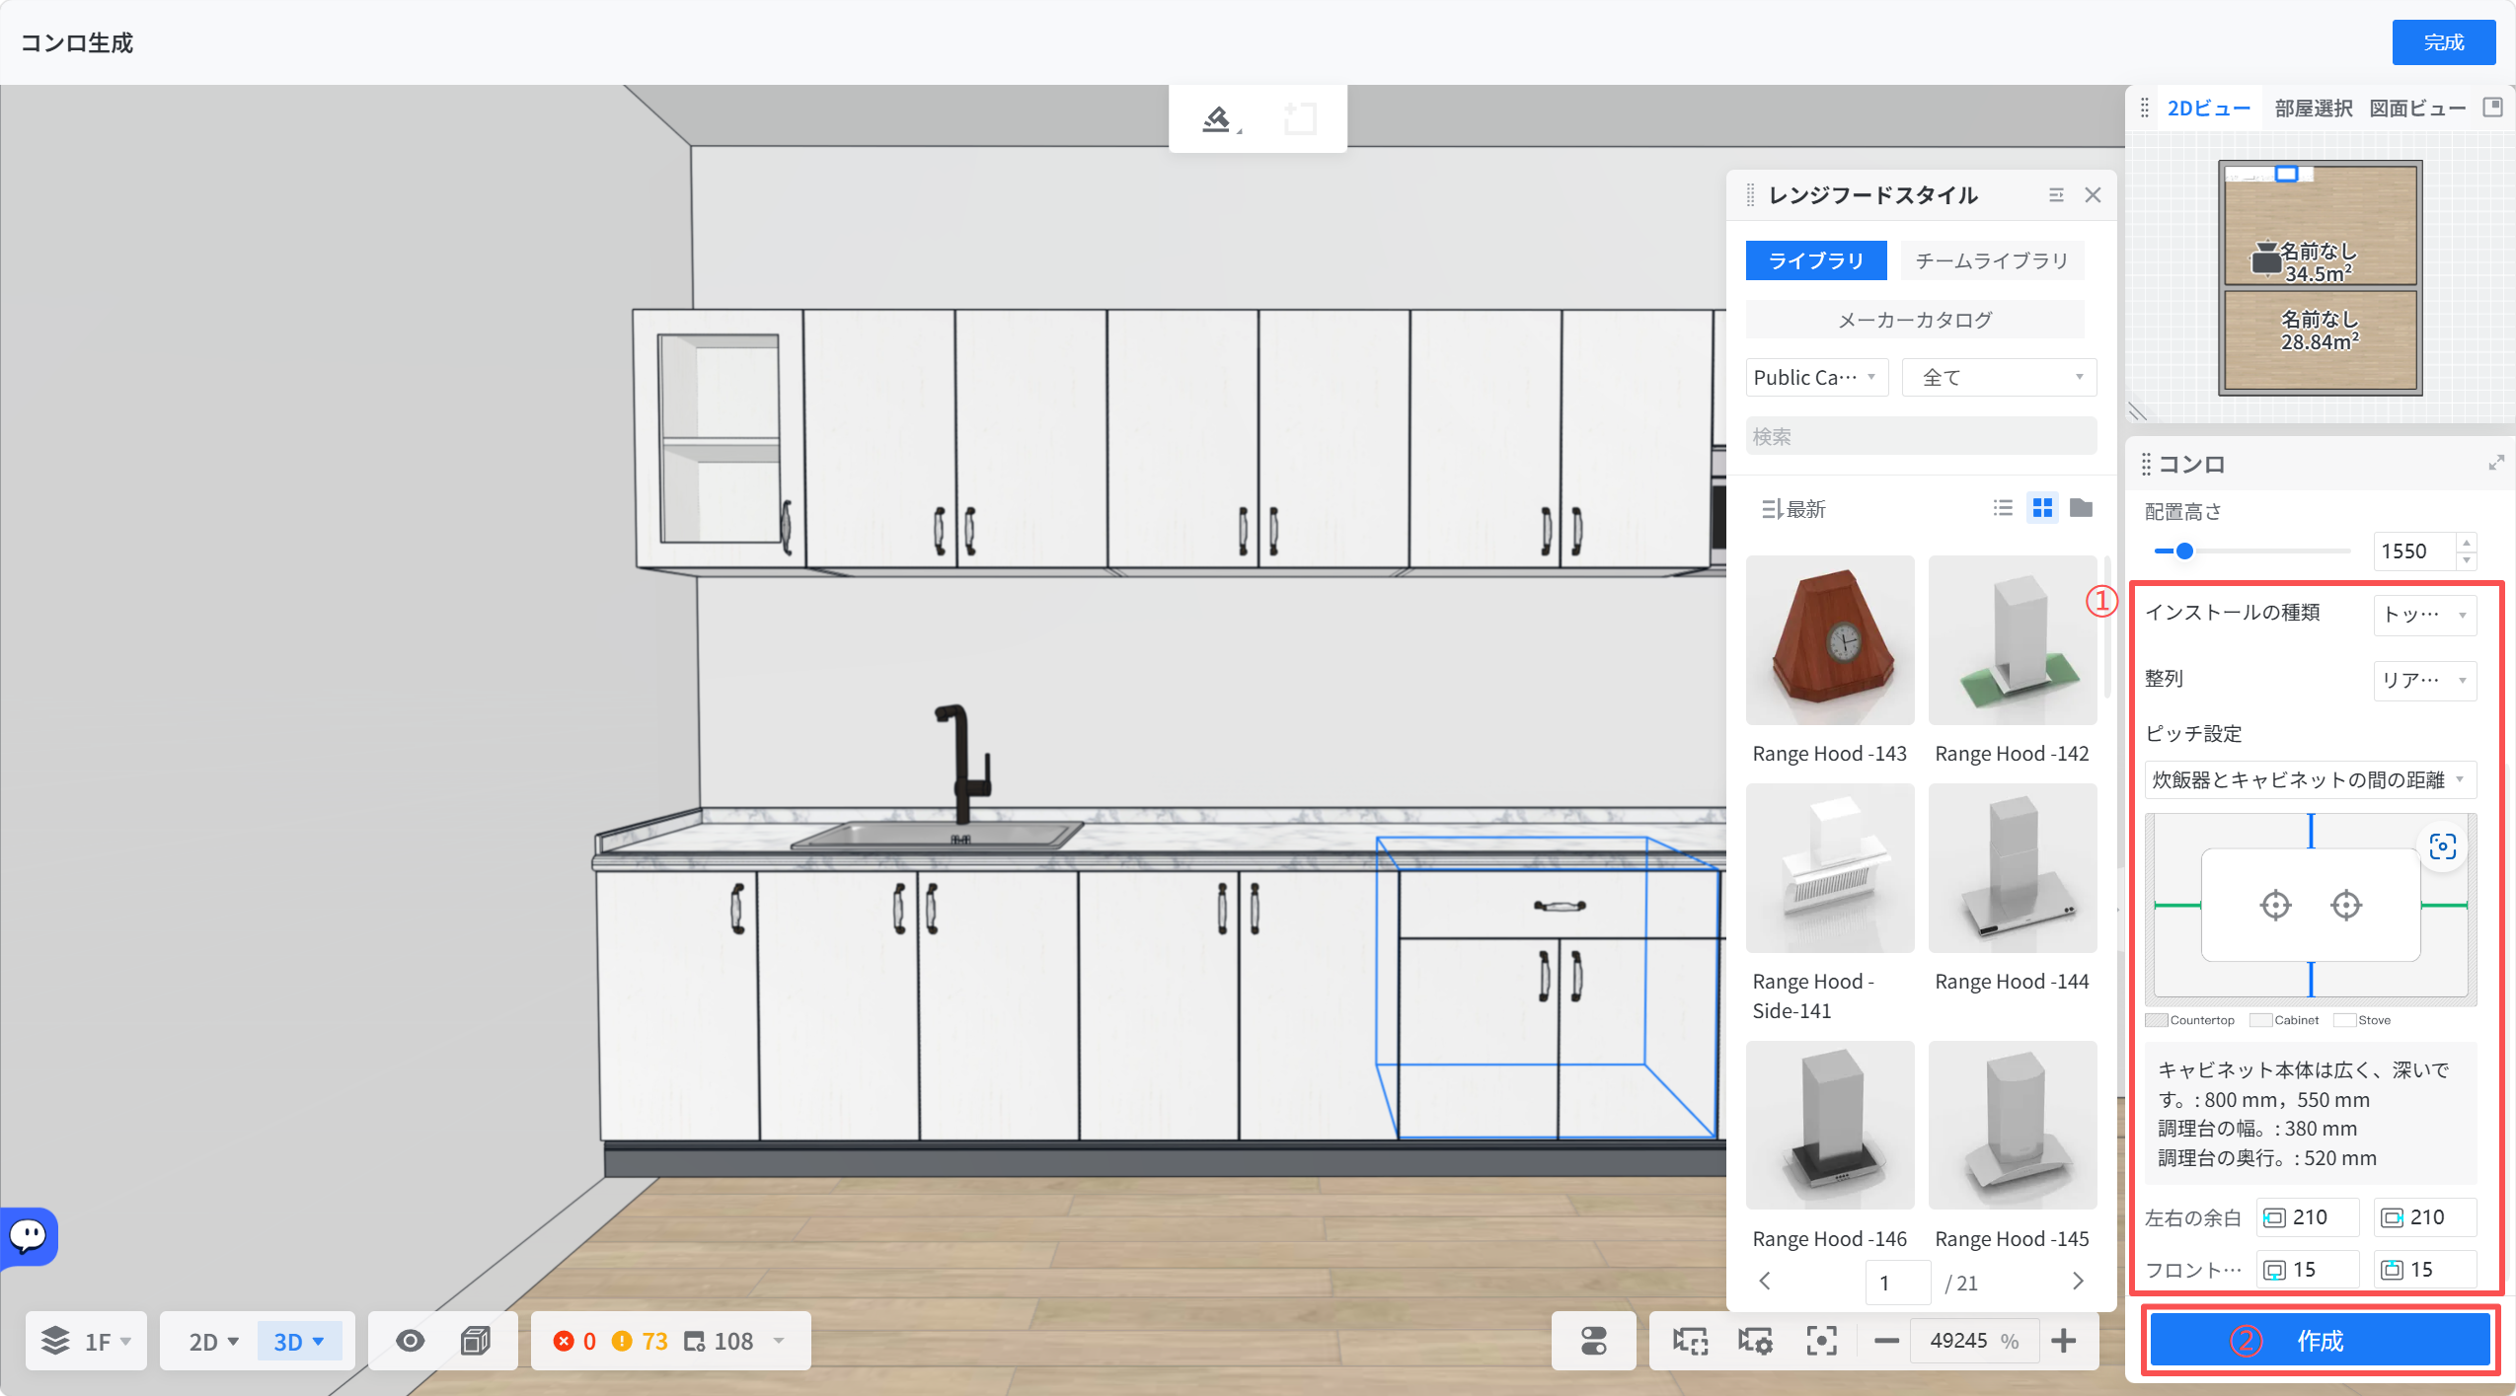Pop out the 2D view panel icon

[2493, 108]
